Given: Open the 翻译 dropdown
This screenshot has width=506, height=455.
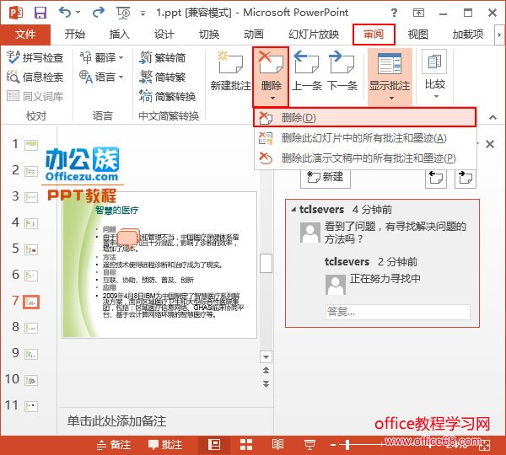Looking at the screenshot, I should 101,57.
